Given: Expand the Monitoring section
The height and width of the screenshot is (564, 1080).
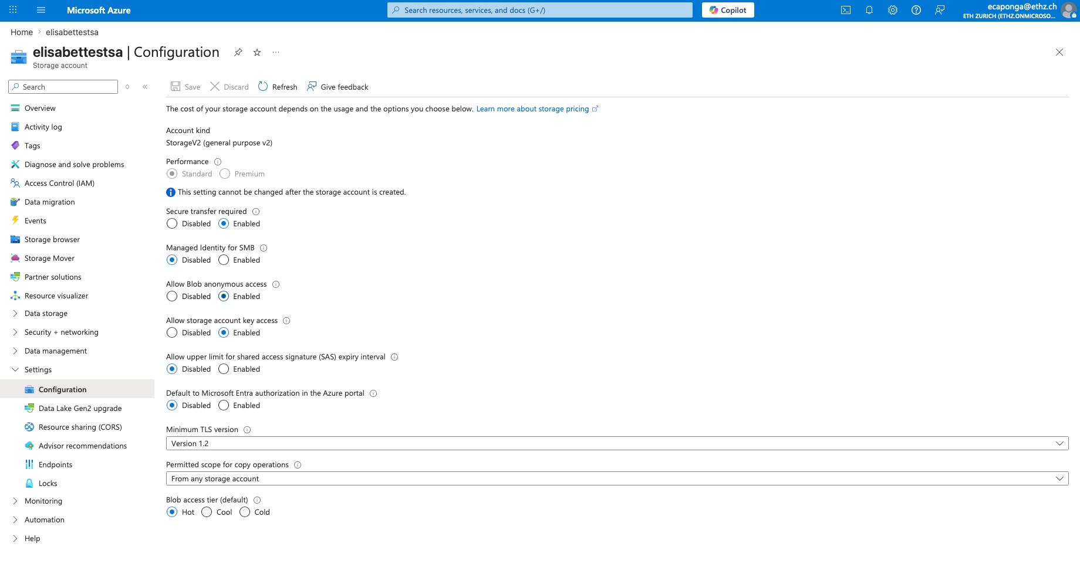Looking at the screenshot, I should [x=15, y=501].
